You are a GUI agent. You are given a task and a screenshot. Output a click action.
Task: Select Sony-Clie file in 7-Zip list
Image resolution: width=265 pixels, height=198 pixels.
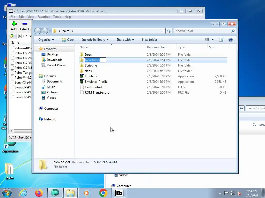click(21, 82)
